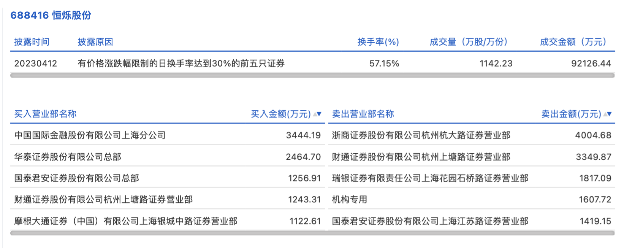Click the 买入金额(万元) header text
This screenshot has width=624, height=248.
[x=281, y=114]
